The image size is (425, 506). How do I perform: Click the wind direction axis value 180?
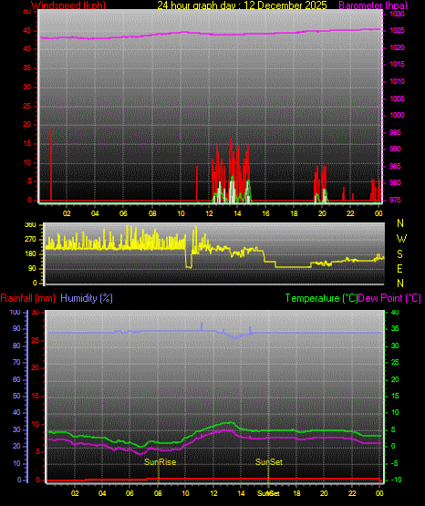(30, 254)
